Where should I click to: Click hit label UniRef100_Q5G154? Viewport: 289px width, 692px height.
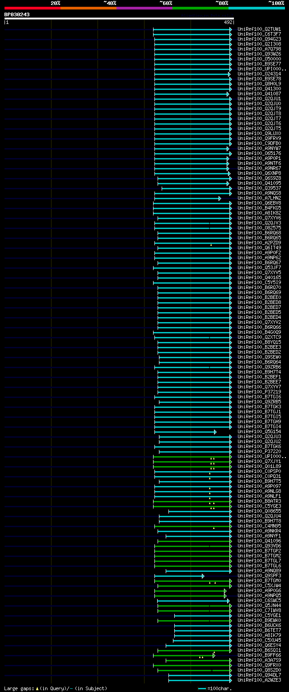[259, 431]
